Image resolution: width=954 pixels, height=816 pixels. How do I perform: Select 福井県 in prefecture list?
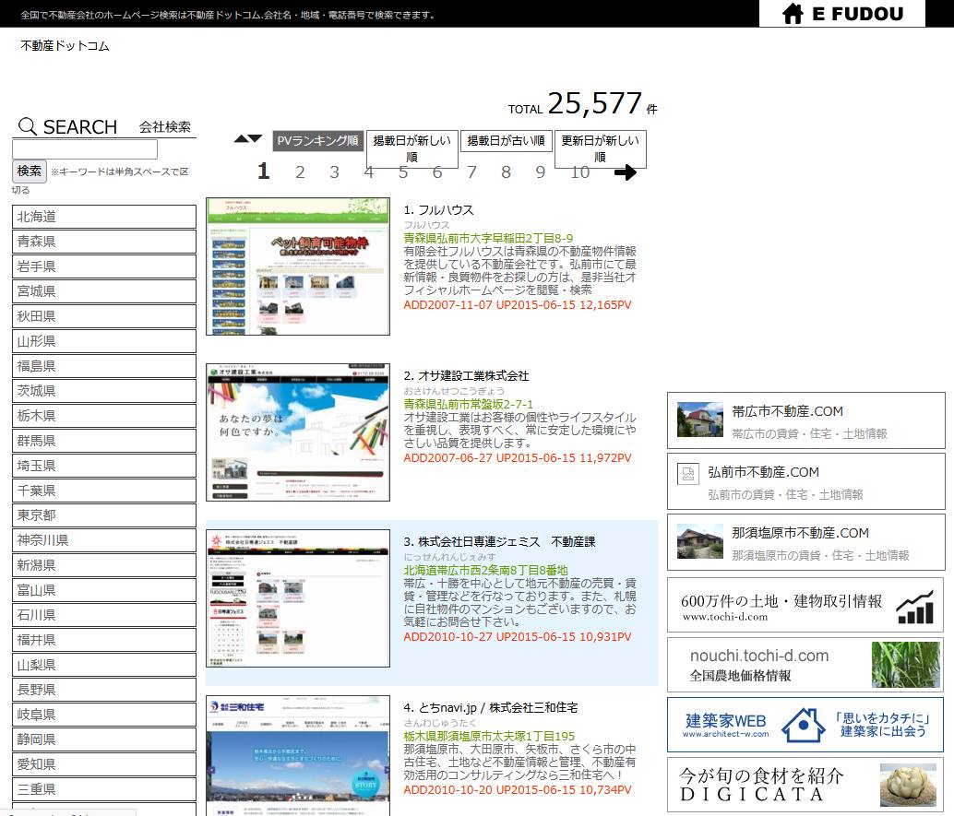click(x=104, y=640)
